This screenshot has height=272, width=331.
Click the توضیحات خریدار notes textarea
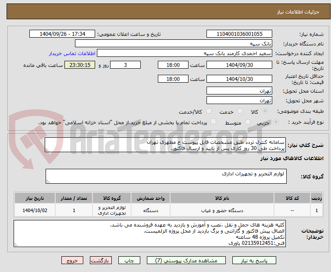(x=149, y=234)
